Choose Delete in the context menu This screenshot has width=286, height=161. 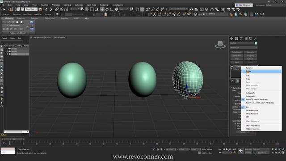pyautogui.click(x=261, y=71)
